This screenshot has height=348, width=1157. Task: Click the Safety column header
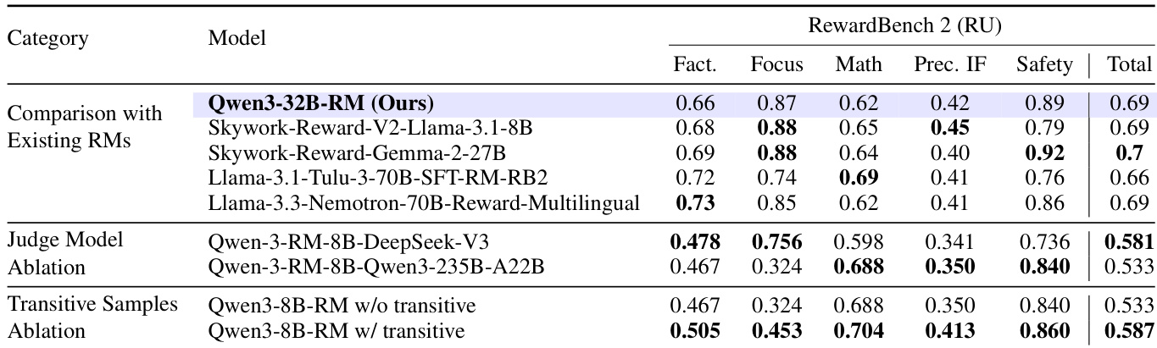[1045, 64]
